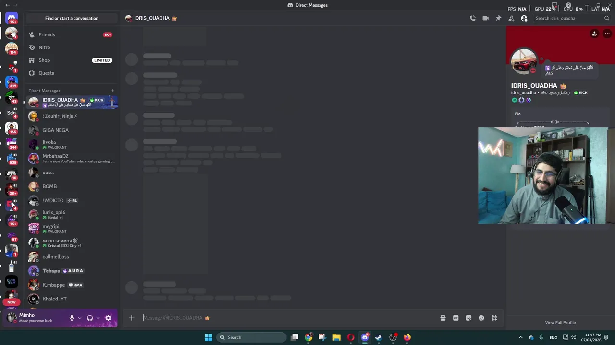Open Chrome from taskbar
Screen dimensions: 615x345
click(x=308, y=337)
